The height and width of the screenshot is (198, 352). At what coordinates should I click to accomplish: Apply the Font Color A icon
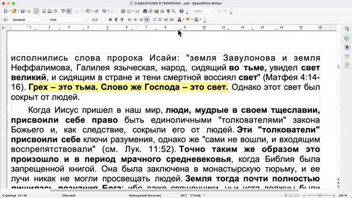(179, 20)
